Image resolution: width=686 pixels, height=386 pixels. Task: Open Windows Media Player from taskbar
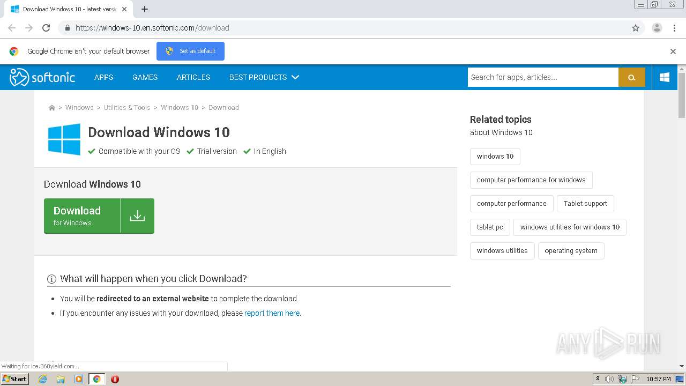click(79, 379)
